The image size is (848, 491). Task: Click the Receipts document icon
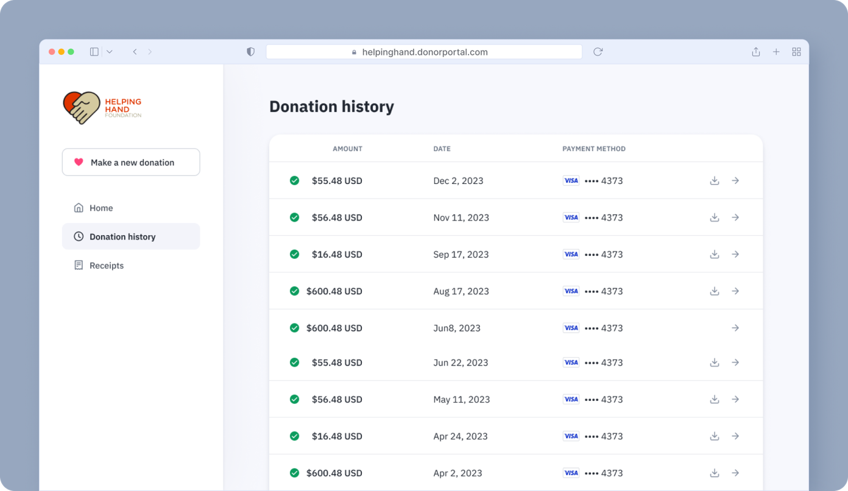tap(79, 265)
